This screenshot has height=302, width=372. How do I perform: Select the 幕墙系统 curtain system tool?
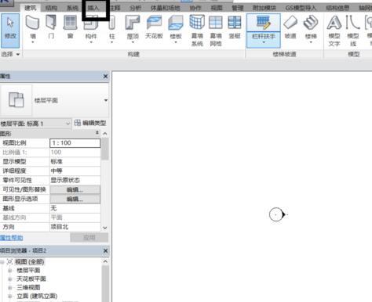197,30
